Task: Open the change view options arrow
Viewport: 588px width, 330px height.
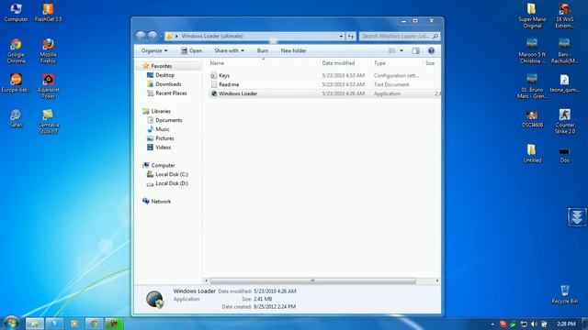Action: 401,50
